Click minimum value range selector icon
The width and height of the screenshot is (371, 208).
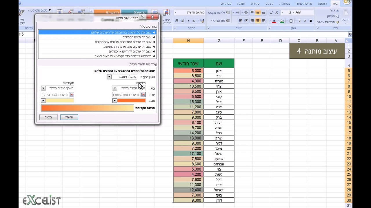tap(143, 94)
